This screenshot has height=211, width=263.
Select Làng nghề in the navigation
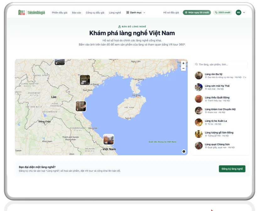click(x=115, y=13)
